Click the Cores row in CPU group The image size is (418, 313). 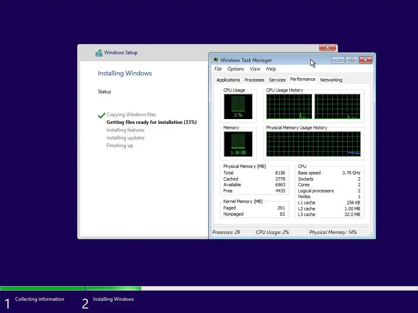pyautogui.click(x=329, y=185)
